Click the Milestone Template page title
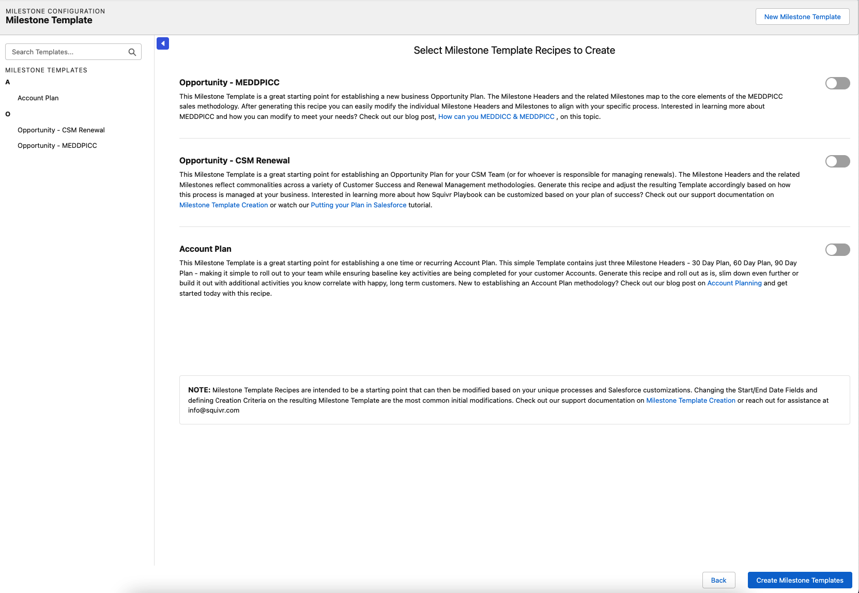This screenshot has height=593, width=859. coord(49,20)
